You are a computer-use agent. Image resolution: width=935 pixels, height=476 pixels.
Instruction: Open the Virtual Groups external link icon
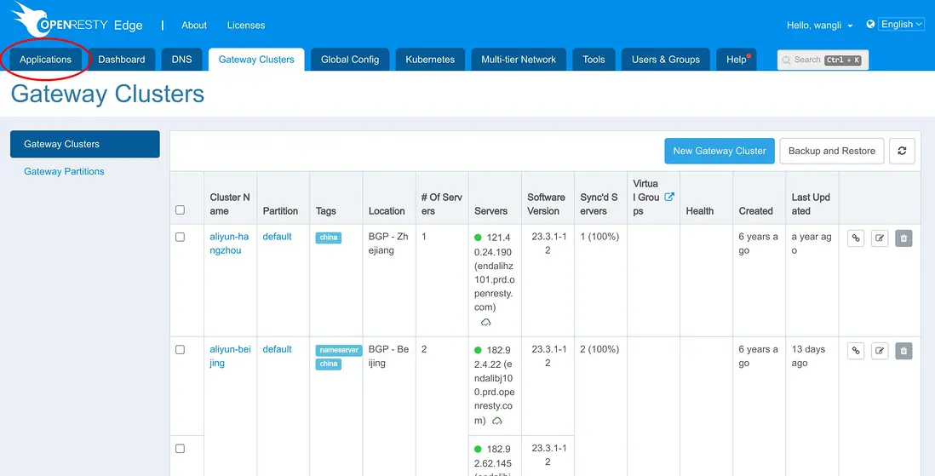[669, 197]
